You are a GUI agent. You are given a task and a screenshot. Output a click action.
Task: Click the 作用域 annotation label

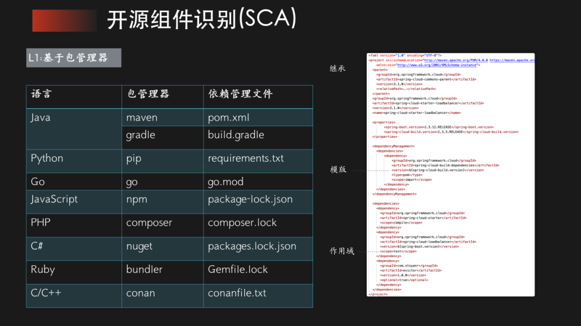click(x=342, y=251)
